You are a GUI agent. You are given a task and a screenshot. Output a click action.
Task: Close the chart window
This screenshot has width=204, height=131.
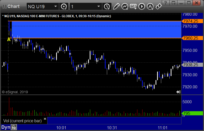coord(197,3)
